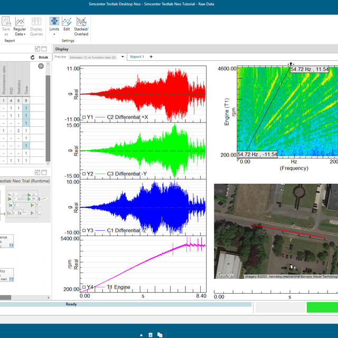Select the Preview tab

click(x=60, y=57)
